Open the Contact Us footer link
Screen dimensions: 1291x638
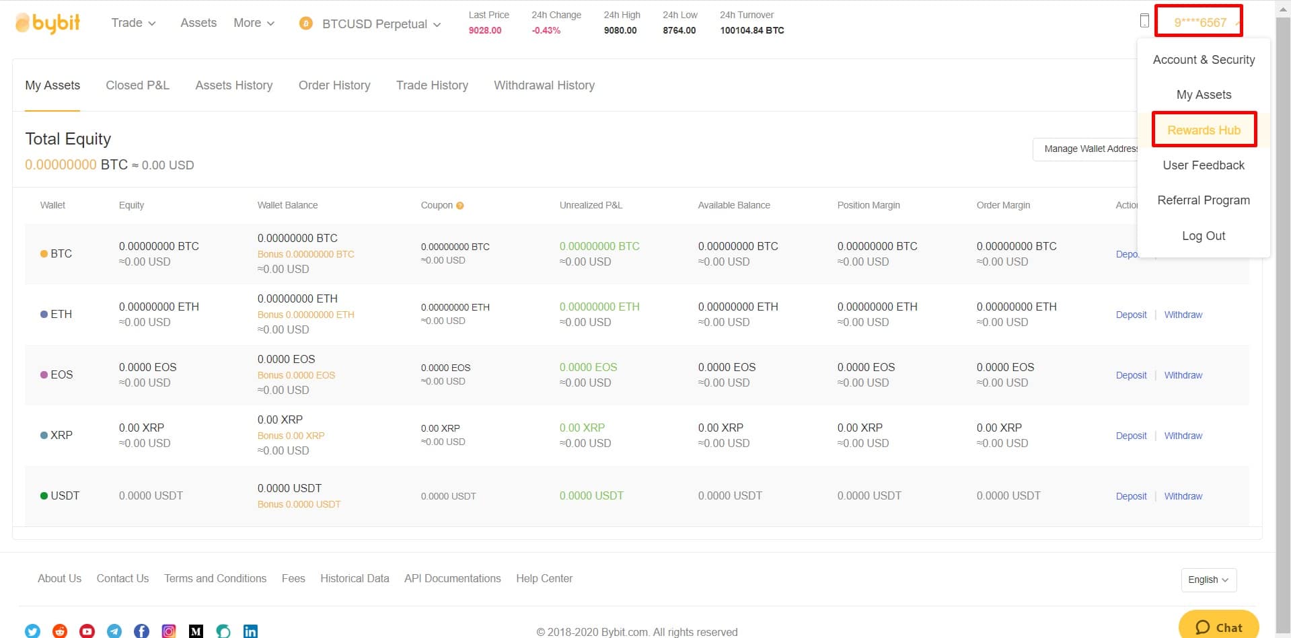tap(122, 578)
